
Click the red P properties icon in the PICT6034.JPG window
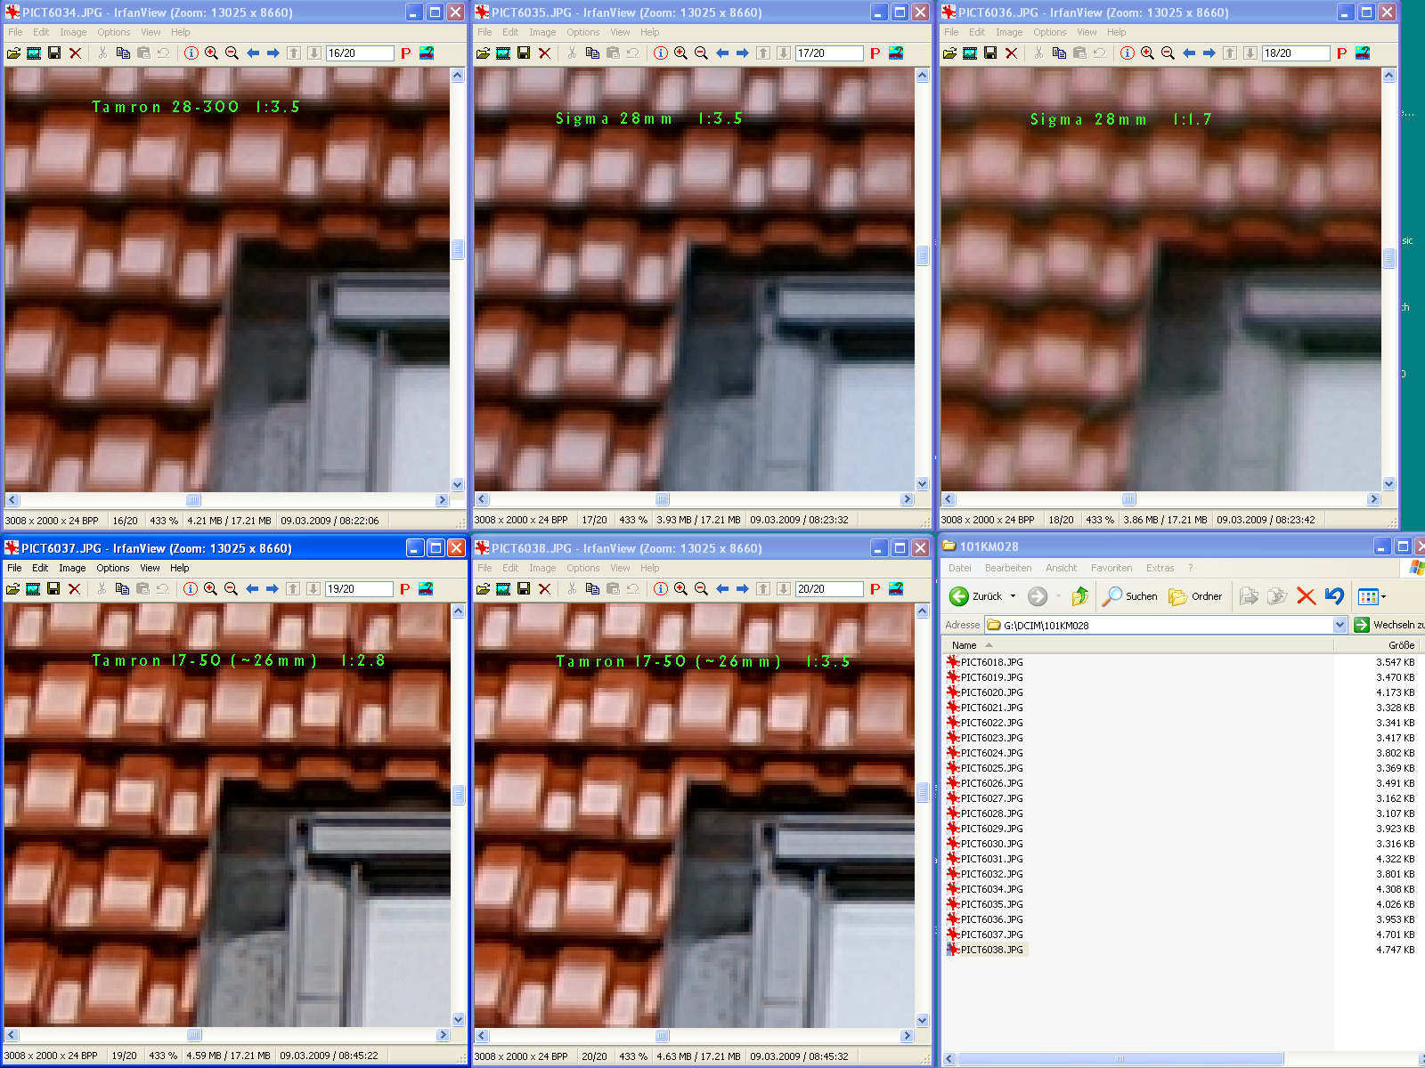[x=406, y=53]
